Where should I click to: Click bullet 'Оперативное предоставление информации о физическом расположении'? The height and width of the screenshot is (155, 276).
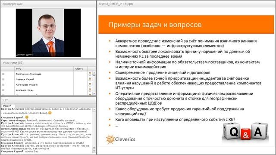pyautogui.click(x=184, y=98)
